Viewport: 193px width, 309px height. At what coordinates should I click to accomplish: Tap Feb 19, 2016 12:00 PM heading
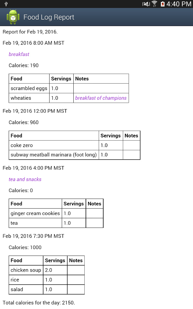35,111
